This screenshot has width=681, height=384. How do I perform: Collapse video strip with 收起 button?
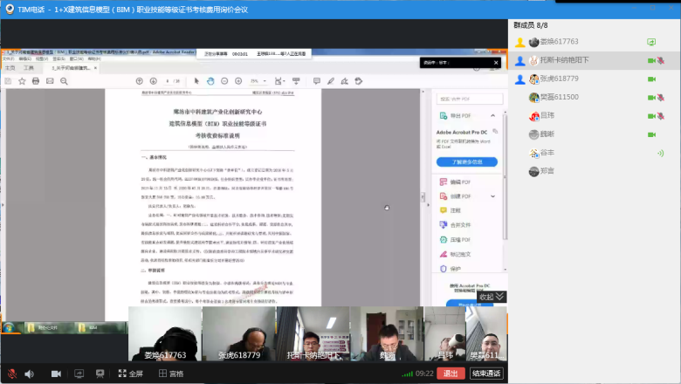[x=492, y=297]
